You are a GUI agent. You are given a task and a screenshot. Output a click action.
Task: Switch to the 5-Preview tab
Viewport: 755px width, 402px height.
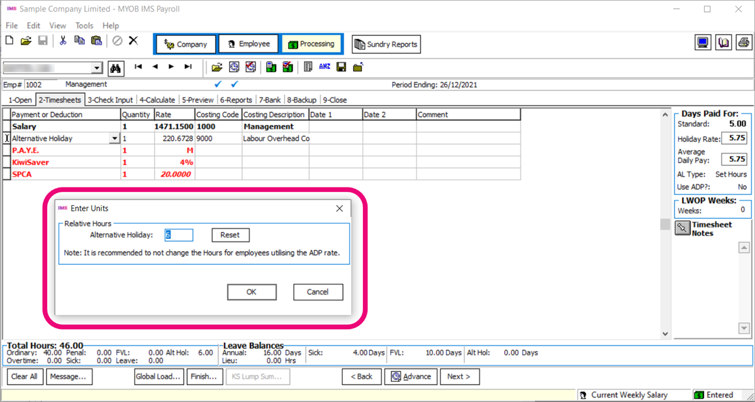click(x=198, y=100)
